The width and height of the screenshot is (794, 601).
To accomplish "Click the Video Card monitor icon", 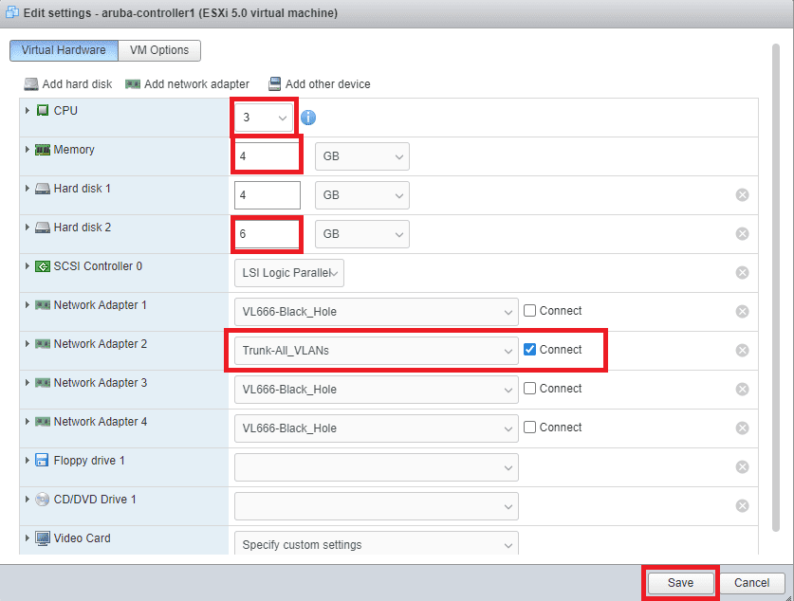I will pyautogui.click(x=43, y=538).
